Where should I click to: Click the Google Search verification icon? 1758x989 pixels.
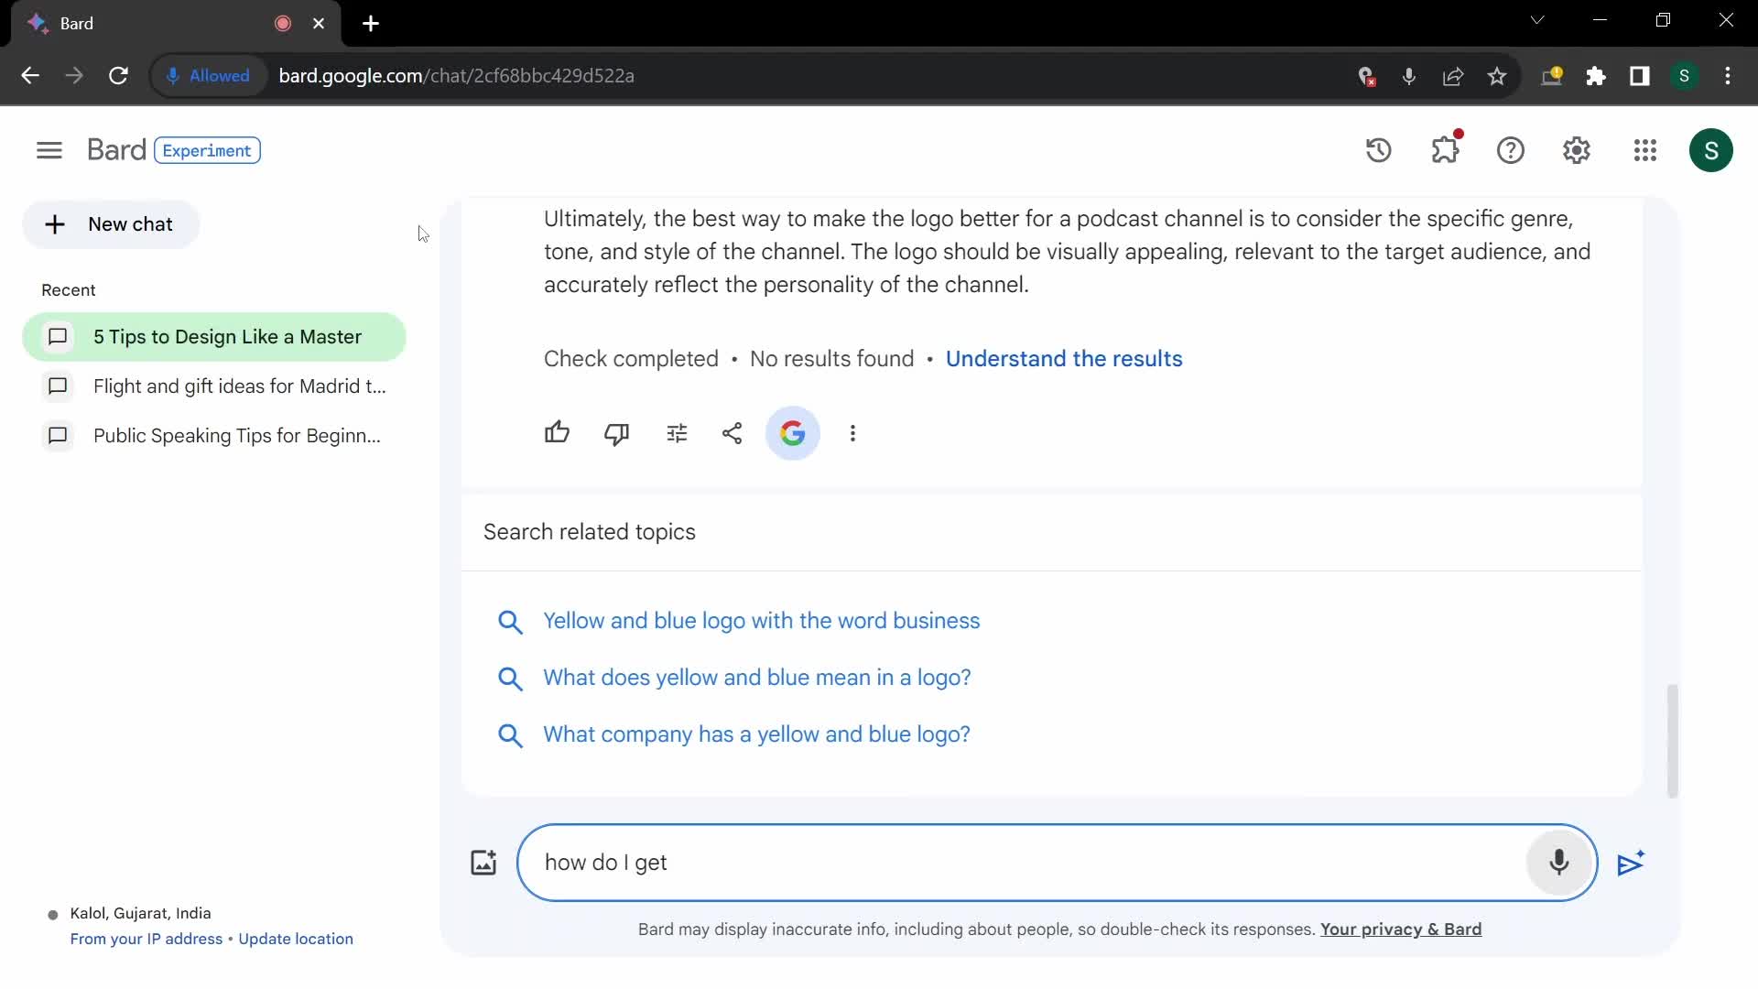pos(792,432)
